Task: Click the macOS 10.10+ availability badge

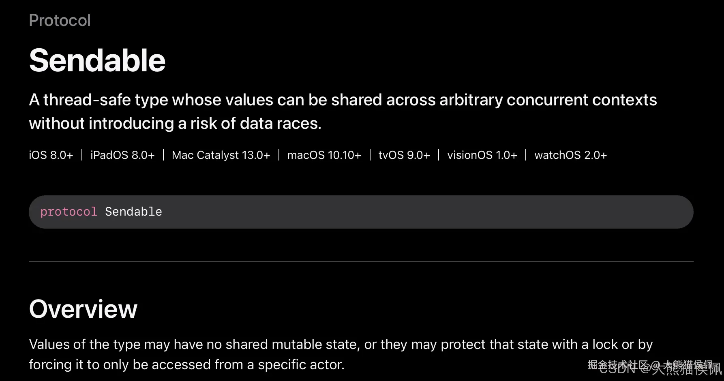Action: [x=324, y=155]
